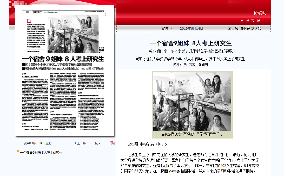Click the zoom-in plus icon beside 放大

(x=237, y=28)
